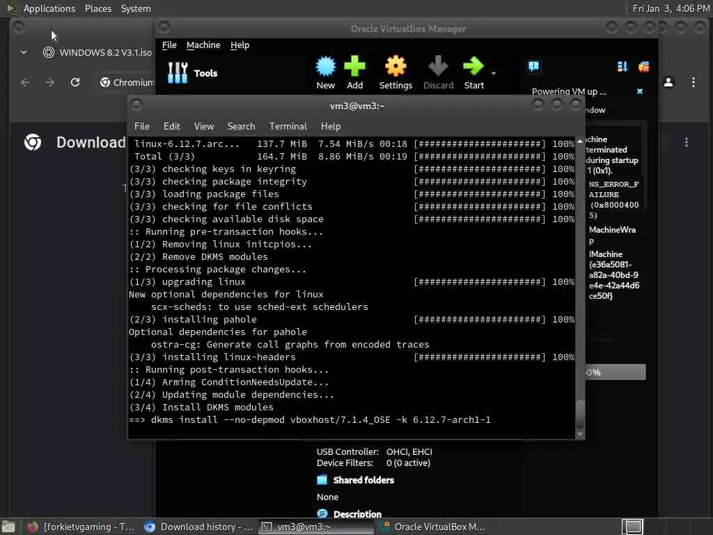The height and width of the screenshot is (535, 713).
Task: Reload the Chromium page
Action: click(x=75, y=82)
